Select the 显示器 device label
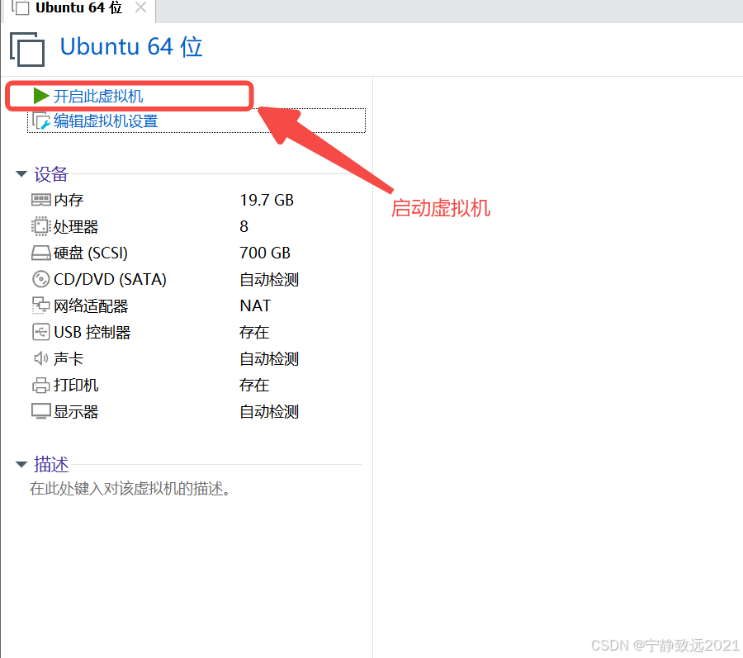 [x=76, y=412]
